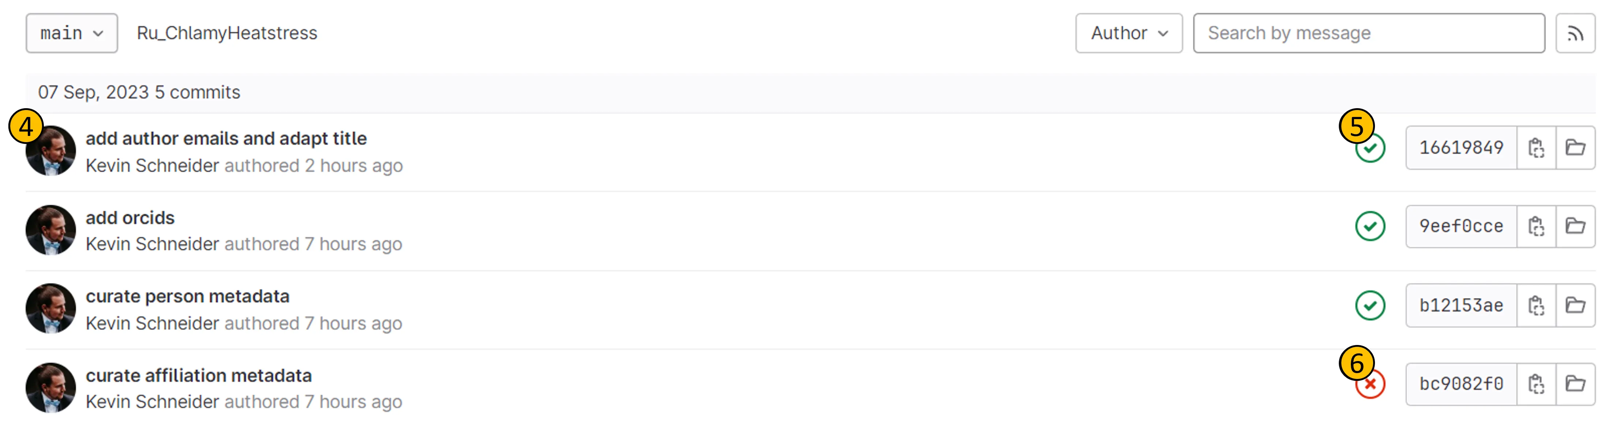
Task: Open the commits RSS feed icon
Action: (x=1575, y=34)
